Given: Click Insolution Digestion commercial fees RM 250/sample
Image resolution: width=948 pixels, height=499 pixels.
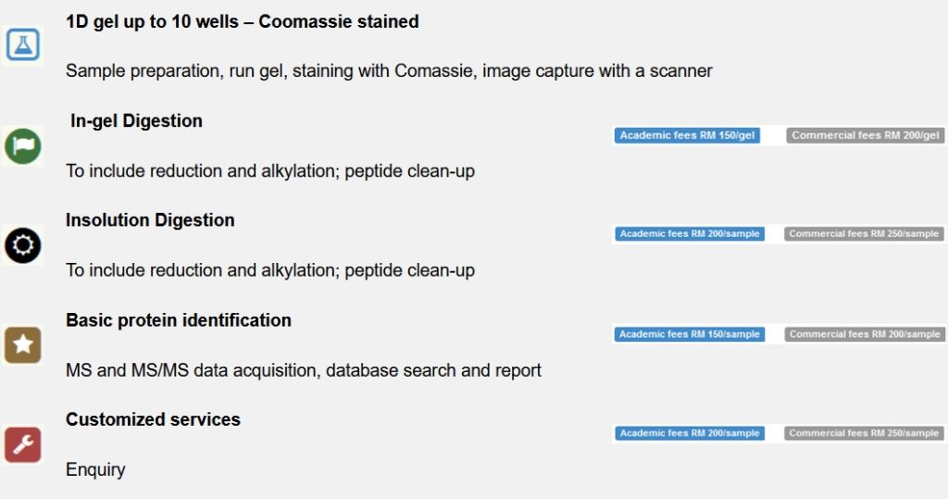Looking at the screenshot, I should click(x=864, y=234).
